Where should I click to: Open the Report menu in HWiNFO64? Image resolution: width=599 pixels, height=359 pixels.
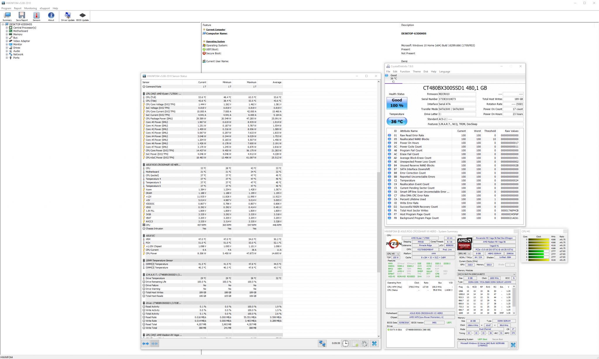18,8
